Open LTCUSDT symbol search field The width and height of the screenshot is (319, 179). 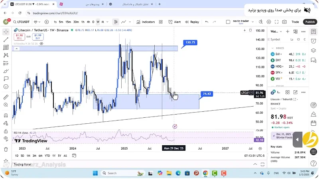pyautogui.click(x=22, y=22)
